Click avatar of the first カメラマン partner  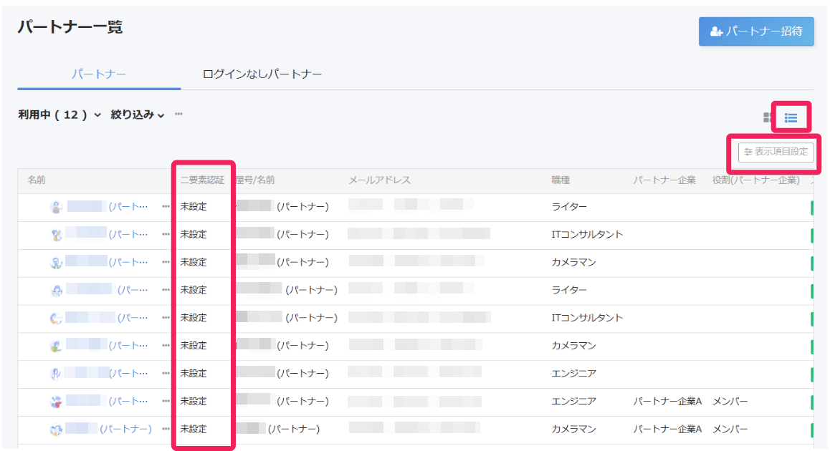(x=56, y=263)
